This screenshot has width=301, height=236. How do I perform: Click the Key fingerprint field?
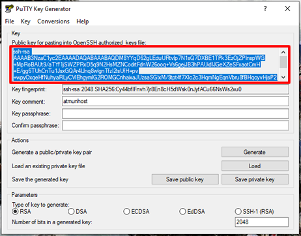[175, 89]
